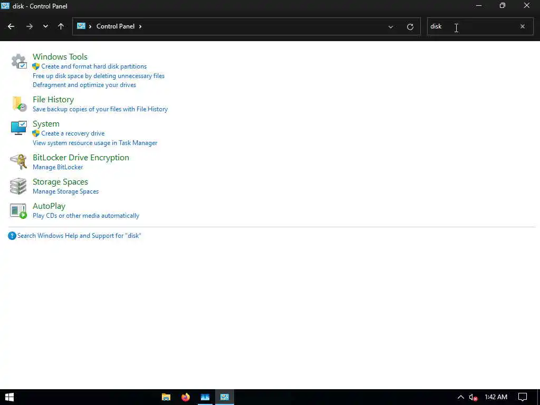Click the 1:42 AM taskbar clock
Screen dimensions: 540x405
[496, 397]
